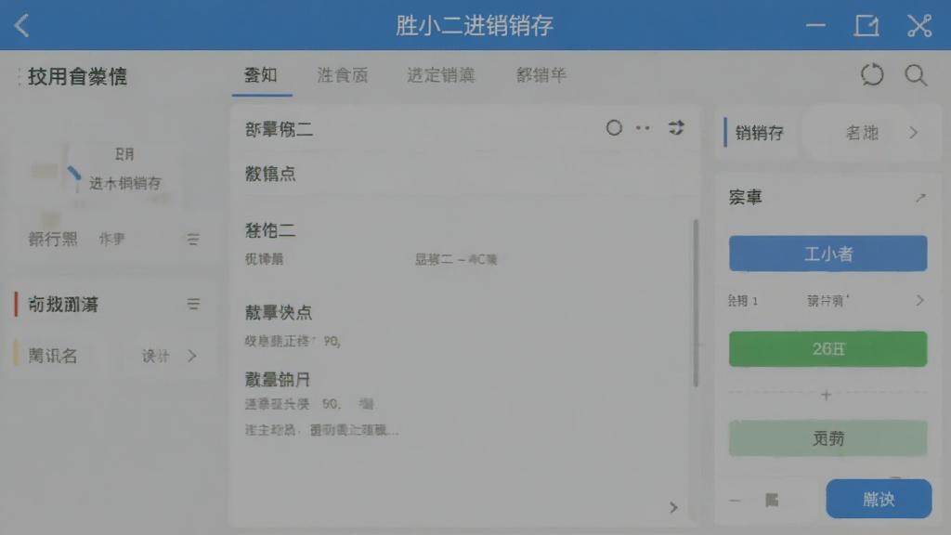951x535 pixels.
Task: Click the pale green button above the bottom bar
Action: pos(827,438)
